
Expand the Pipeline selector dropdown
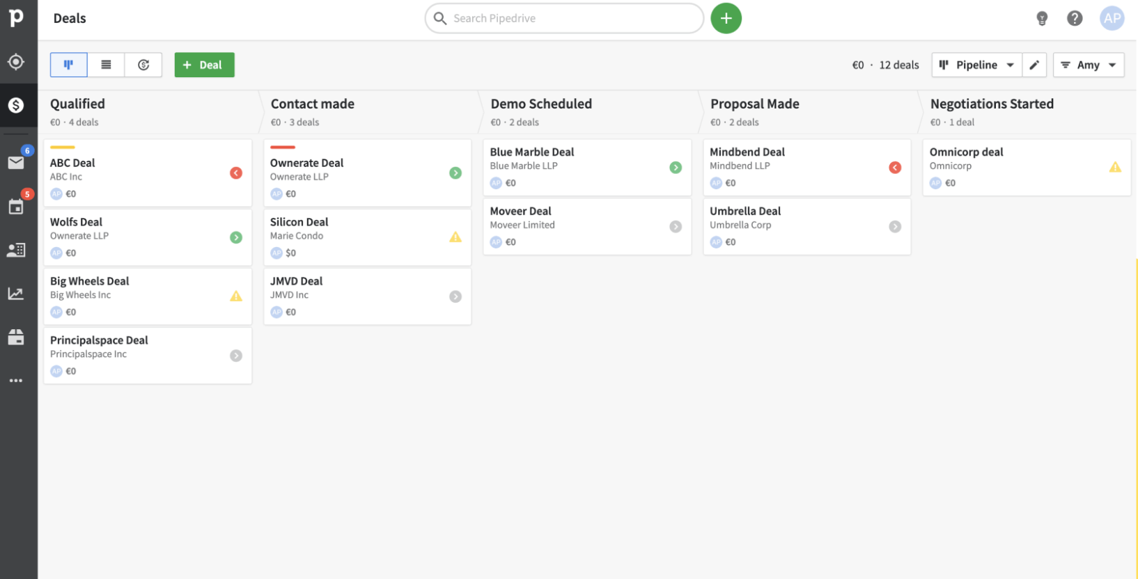tap(976, 65)
